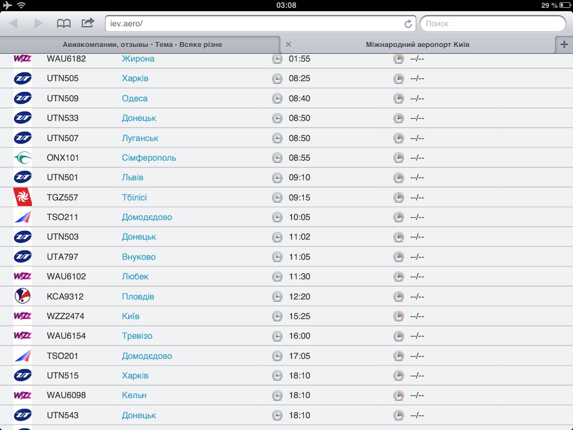Open the Тбілісі destination link
Viewport: 573px width, 430px height.
click(134, 197)
